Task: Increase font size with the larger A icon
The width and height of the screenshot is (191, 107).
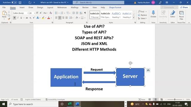Action: coord(37,13)
